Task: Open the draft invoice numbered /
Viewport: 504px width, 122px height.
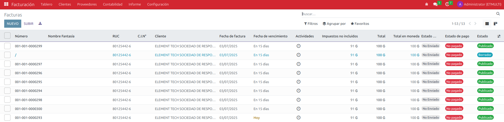Action: point(16,55)
